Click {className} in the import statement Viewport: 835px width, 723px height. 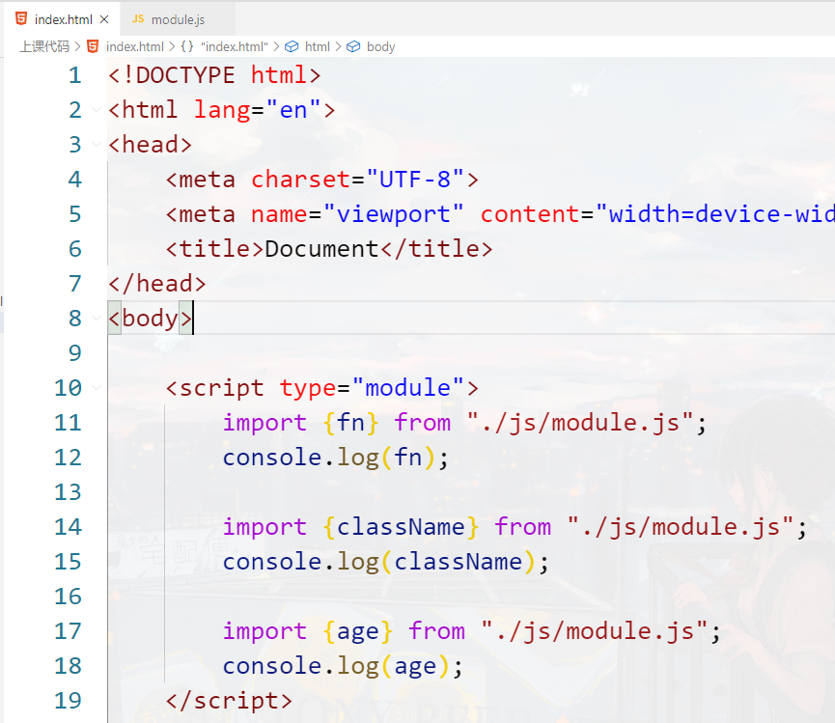401,527
